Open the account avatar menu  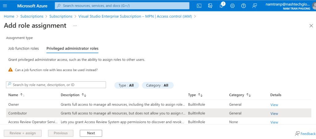pos(313,6)
